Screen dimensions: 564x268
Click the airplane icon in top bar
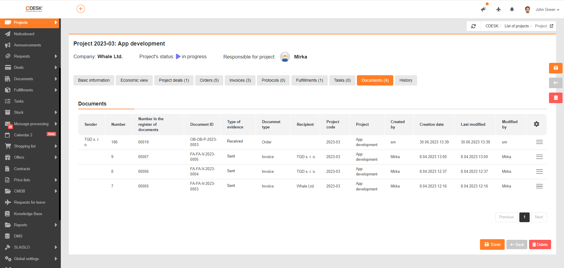498,9
